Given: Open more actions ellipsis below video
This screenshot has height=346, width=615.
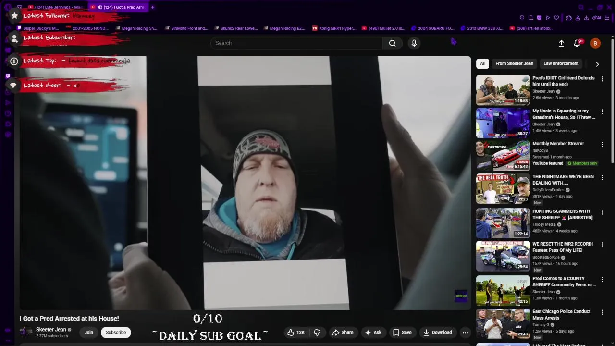Looking at the screenshot, I should point(465,332).
